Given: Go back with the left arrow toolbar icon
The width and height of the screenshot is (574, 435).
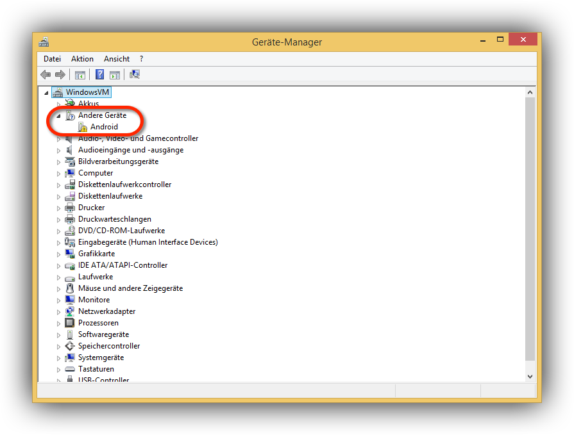Looking at the screenshot, I should point(46,74).
